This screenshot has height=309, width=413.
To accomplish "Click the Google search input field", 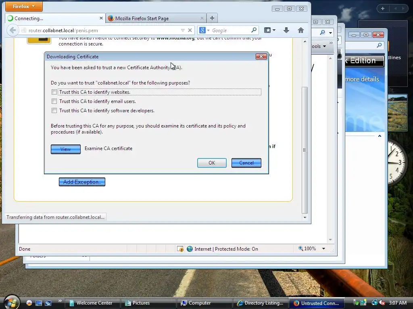I will (x=230, y=31).
